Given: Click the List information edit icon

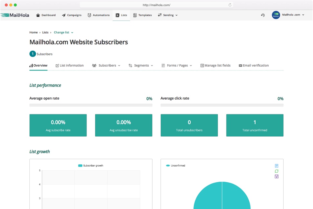Looking at the screenshot, I should point(57,66).
